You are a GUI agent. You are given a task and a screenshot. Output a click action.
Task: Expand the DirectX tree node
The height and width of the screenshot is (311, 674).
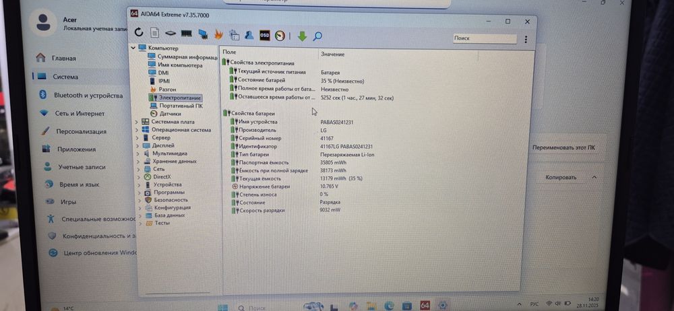(x=138, y=177)
